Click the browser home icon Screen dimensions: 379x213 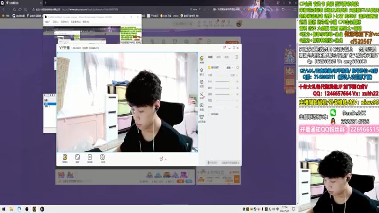point(20,9)
